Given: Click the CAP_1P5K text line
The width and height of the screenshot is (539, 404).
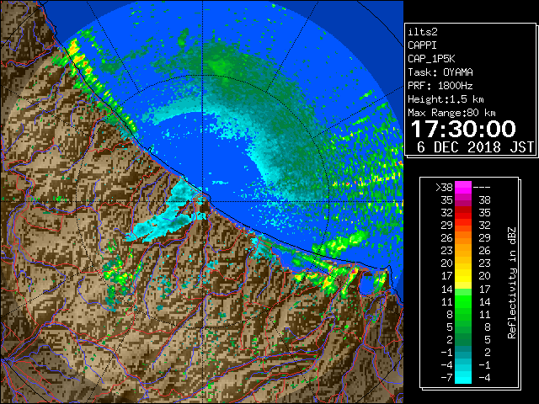Looking at the screenshot, I should pyautogui.click(x=431, y=59).
